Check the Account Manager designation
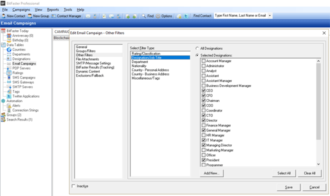The height and width of the screenshot is (196, 330). pos(203,61)
